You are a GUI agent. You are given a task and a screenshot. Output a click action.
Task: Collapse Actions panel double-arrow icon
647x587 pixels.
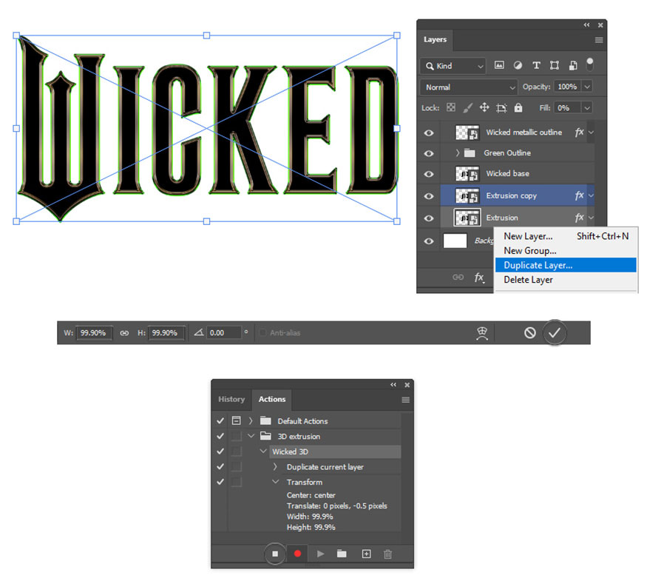coord(393,385)
